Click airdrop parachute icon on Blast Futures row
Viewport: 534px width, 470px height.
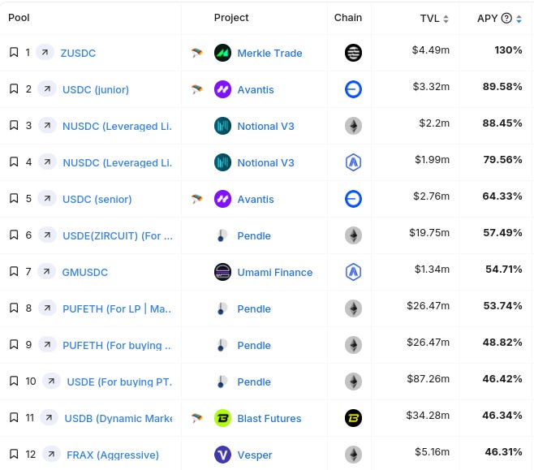[197, 418]
